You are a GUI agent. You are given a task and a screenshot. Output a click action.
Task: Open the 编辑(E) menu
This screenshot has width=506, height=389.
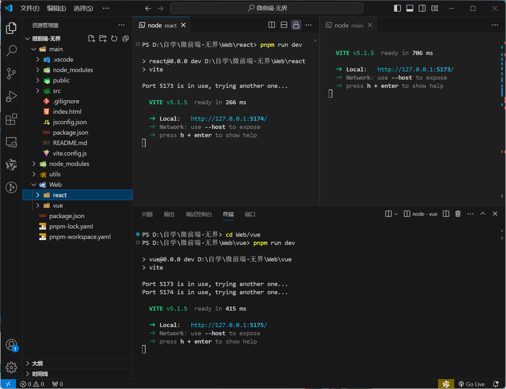point(57,8)
